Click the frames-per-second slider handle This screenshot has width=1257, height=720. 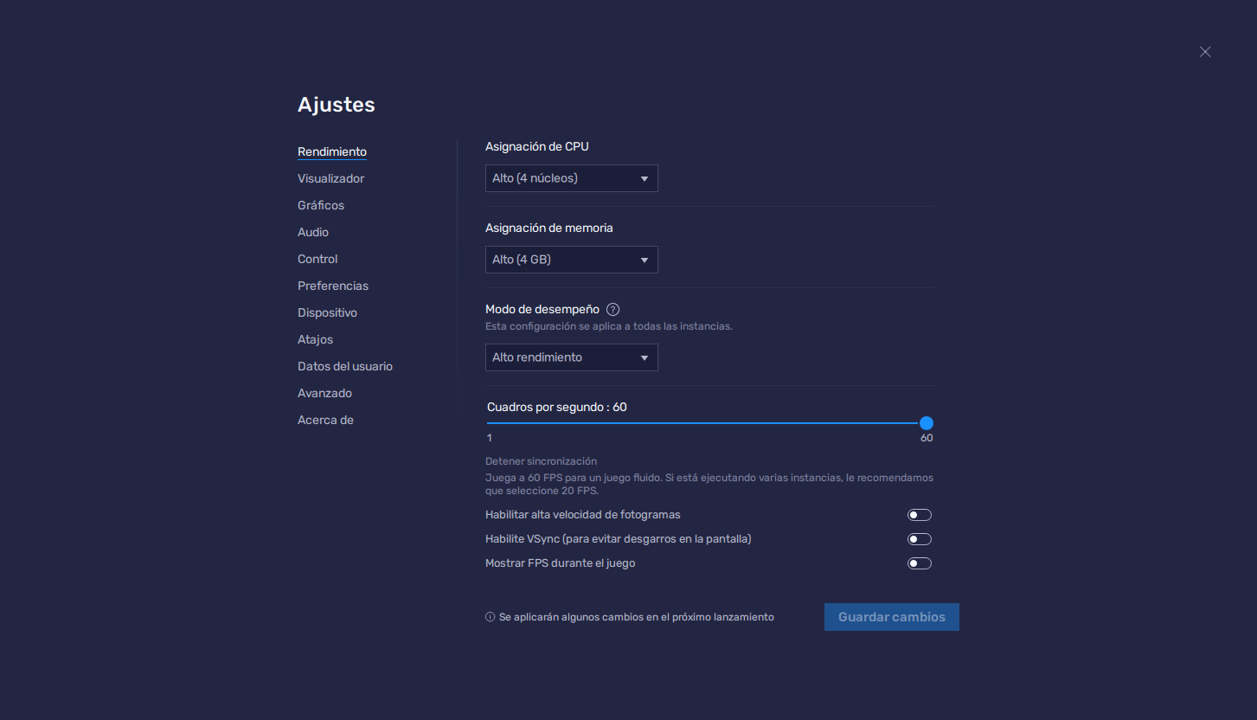pos(927,423)
